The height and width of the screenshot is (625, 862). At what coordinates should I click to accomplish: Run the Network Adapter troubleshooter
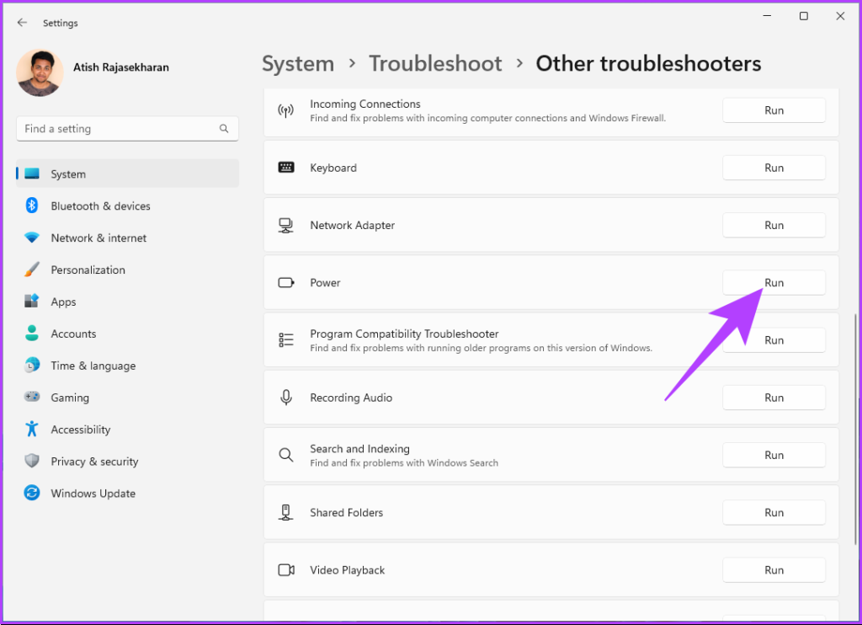click(774, 226)
